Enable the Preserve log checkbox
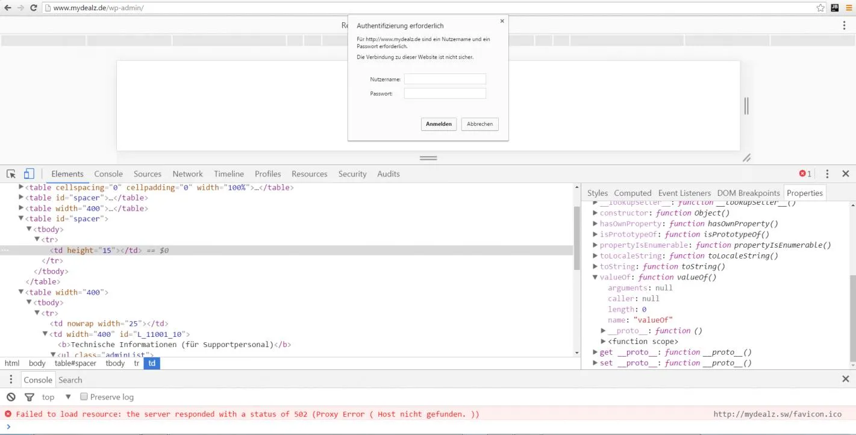The height and width of the screenshot is (435, 856). pos(84,396)
